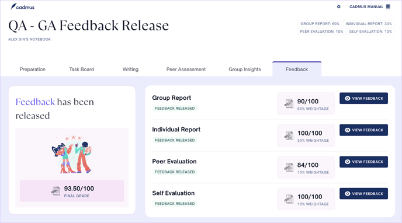Open the Task Board tab

point(82,69)
